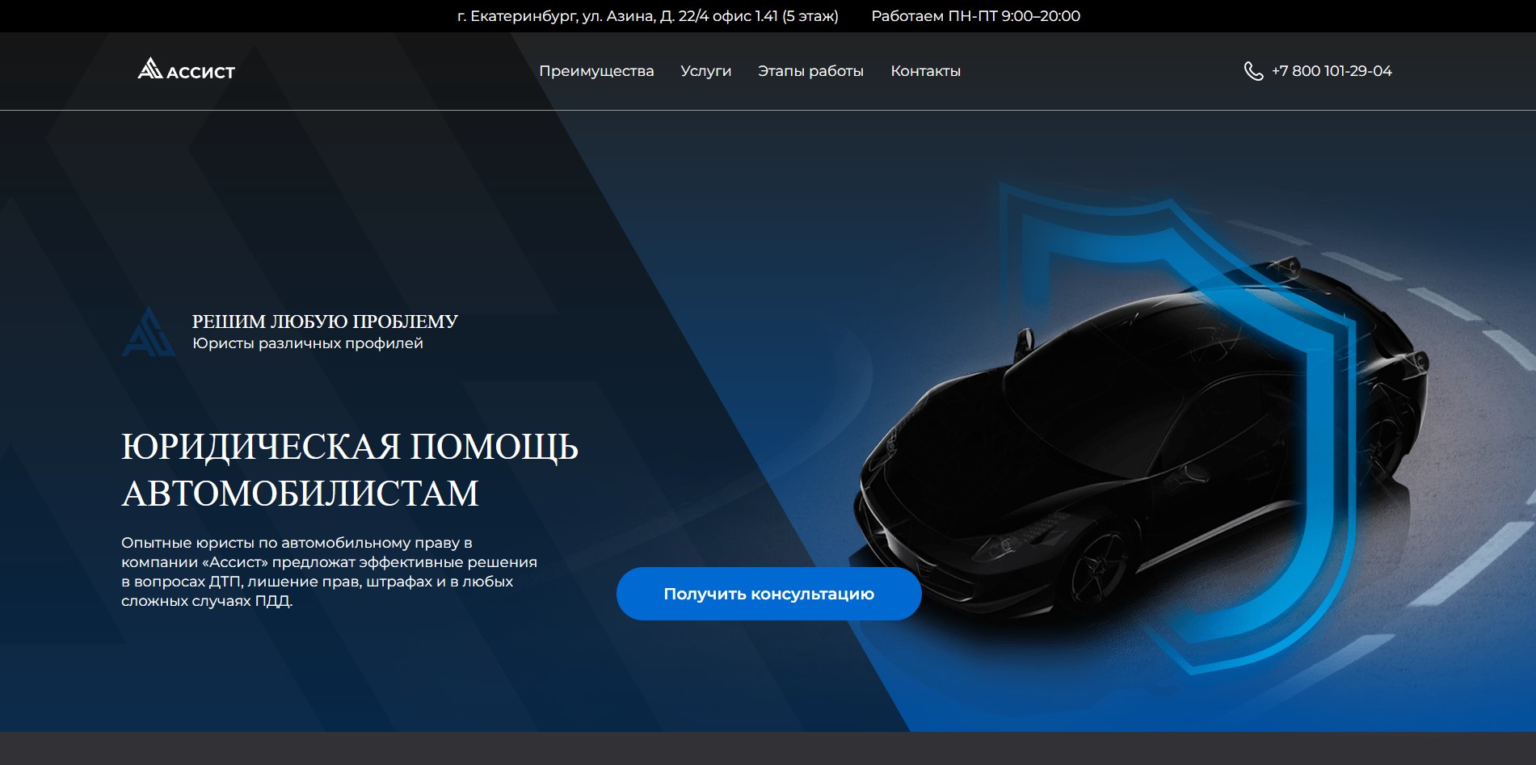Screen dimensions: 1536x765
Task: Open the Этапы работы menu link
Action: click(x=810, y=71)
